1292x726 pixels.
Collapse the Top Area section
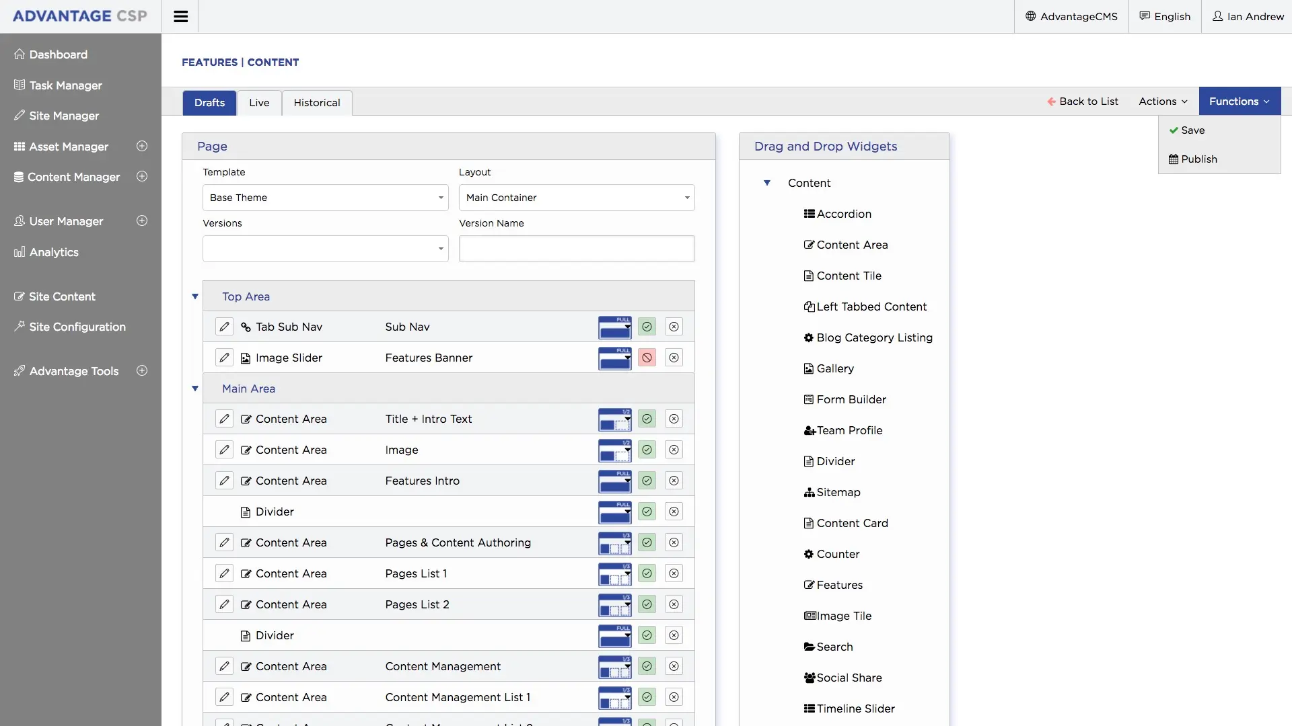click(195, 296)
